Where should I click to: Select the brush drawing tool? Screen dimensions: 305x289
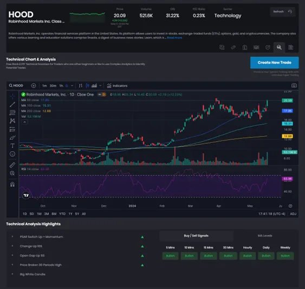pyautogui.click(x=12, y=138)
